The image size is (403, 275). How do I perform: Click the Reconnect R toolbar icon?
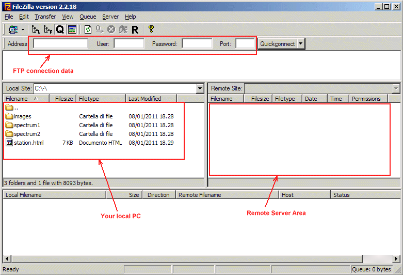tap(135, 30)
